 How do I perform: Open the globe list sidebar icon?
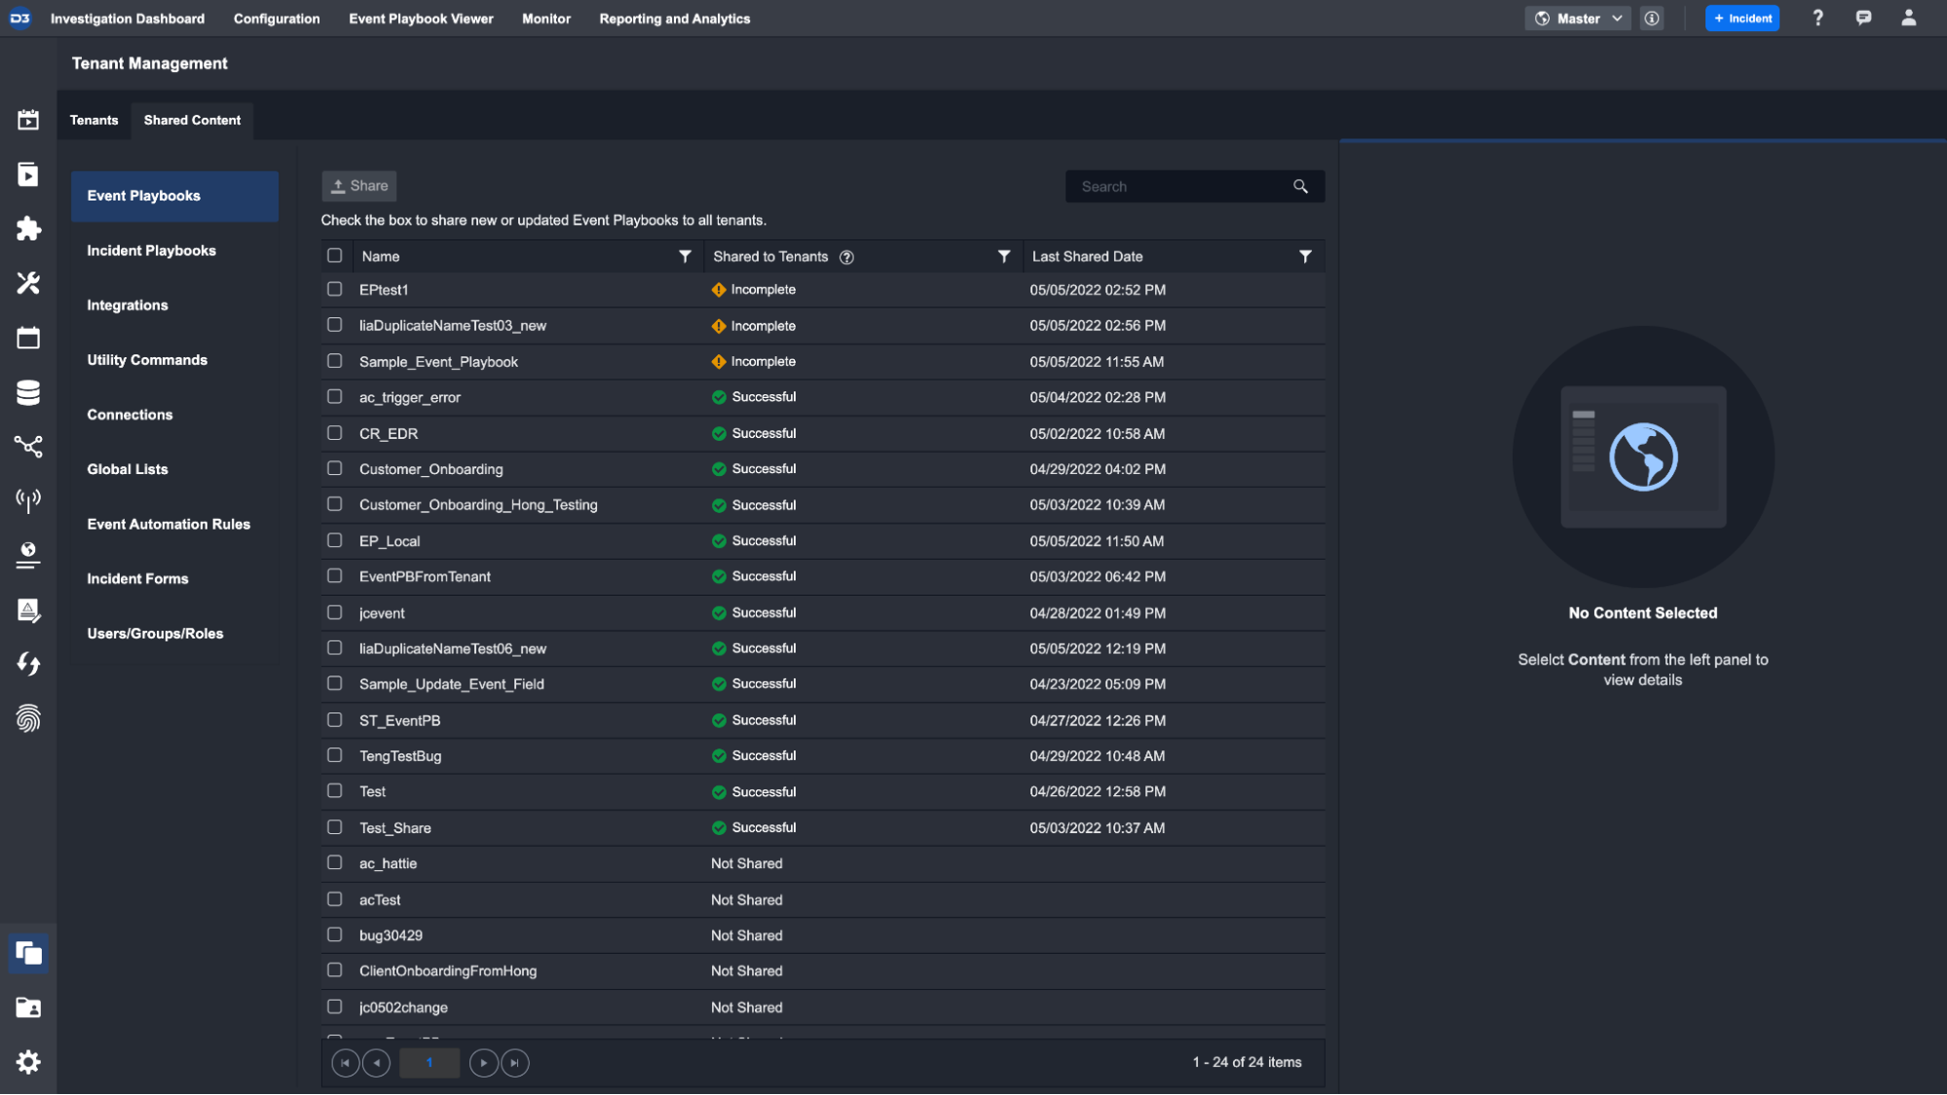tap(28, 556)
